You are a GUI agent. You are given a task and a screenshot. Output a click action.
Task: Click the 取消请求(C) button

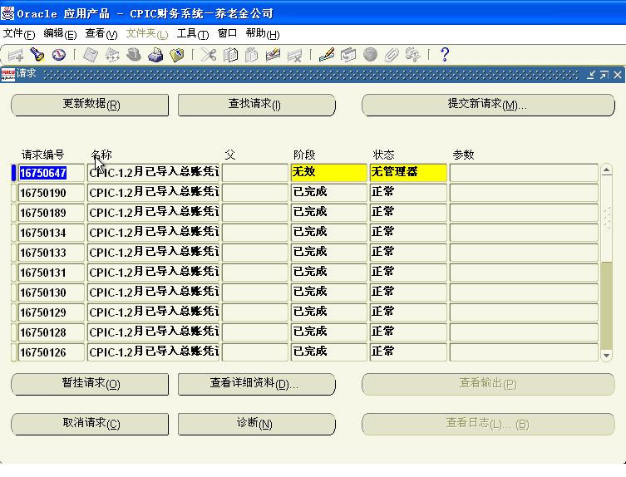(x=90, y=424)
